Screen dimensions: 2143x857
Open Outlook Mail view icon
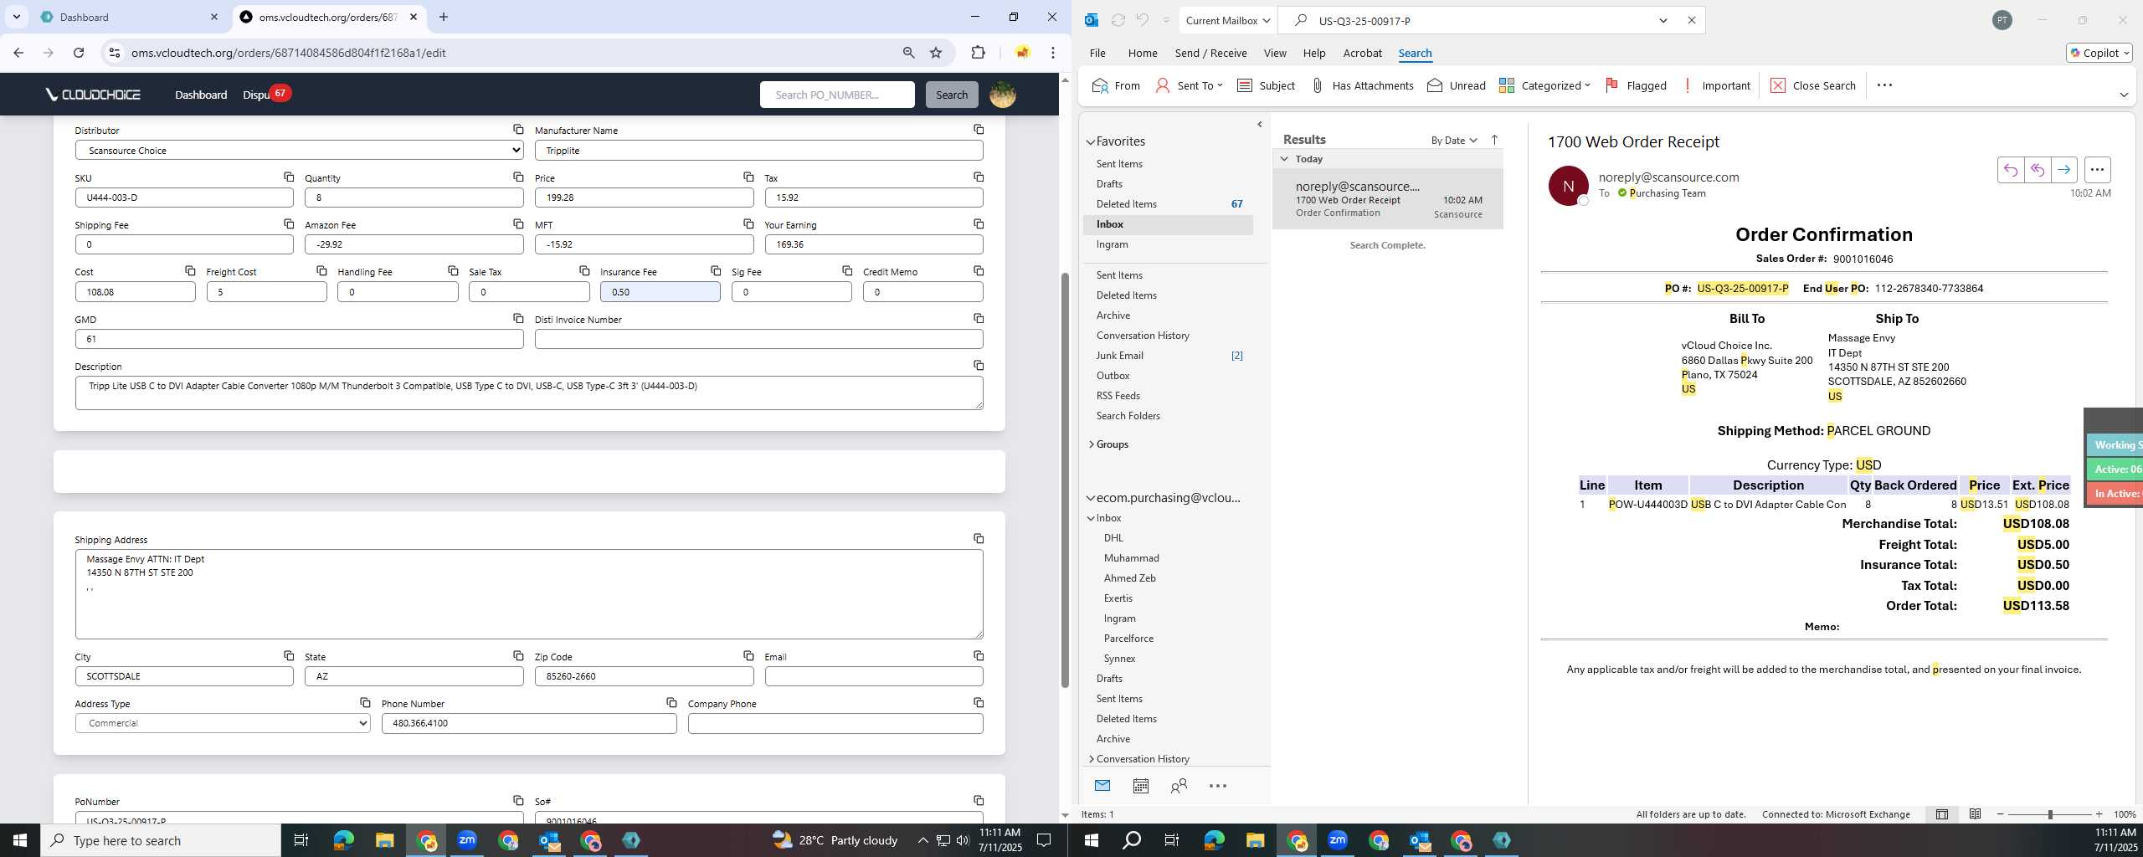pos(1102,785)
